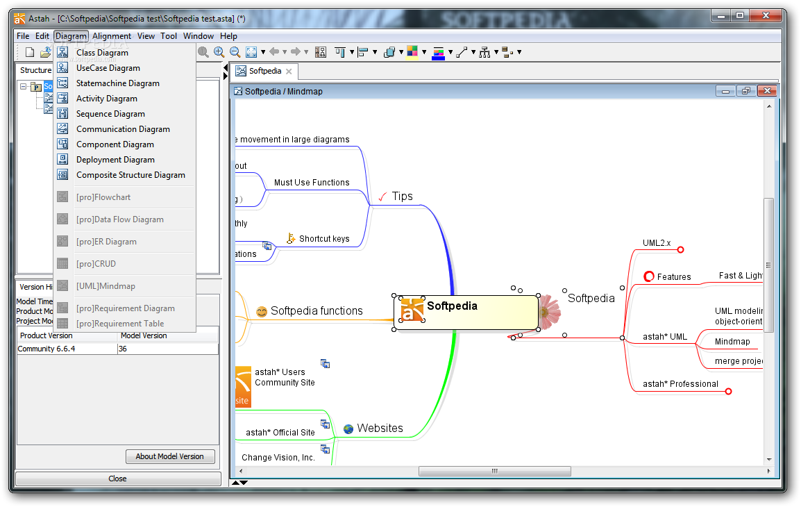The image size is (801, 507).
Task: Open the File menu
Action: 23,36
